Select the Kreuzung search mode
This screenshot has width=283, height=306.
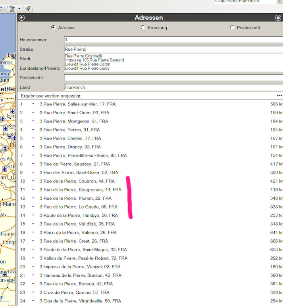click(143, 28)
